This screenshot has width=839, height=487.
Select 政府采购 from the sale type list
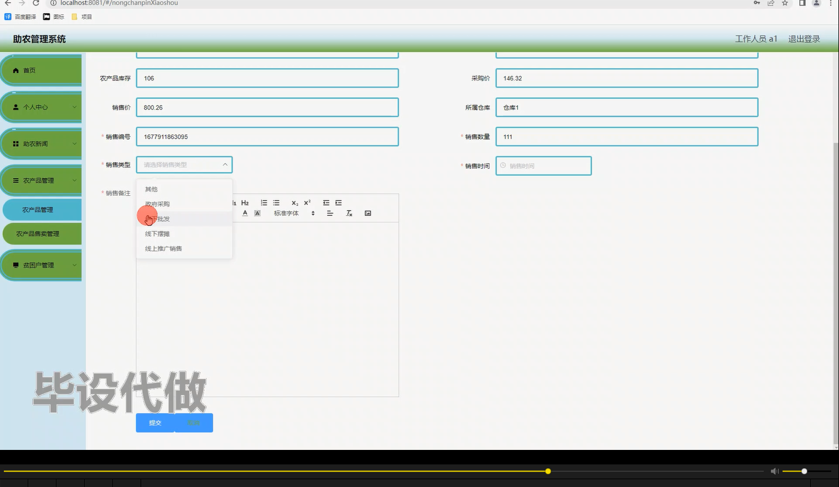pos(184,204)
